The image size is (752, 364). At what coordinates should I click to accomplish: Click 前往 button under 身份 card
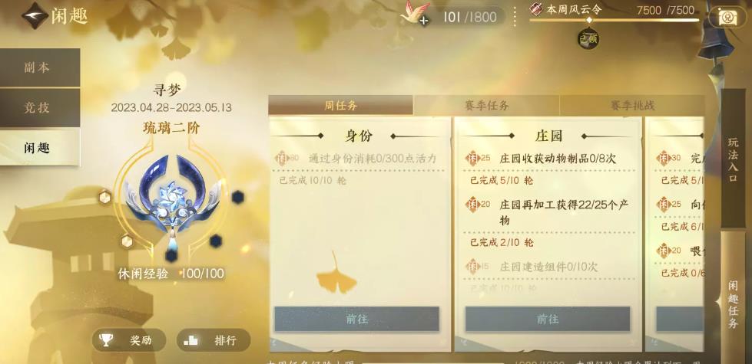357,319
